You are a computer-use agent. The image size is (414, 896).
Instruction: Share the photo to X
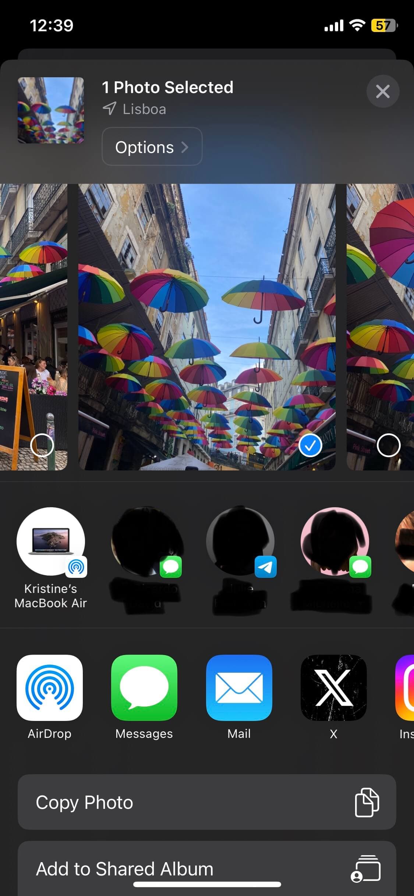coord(333,687)
